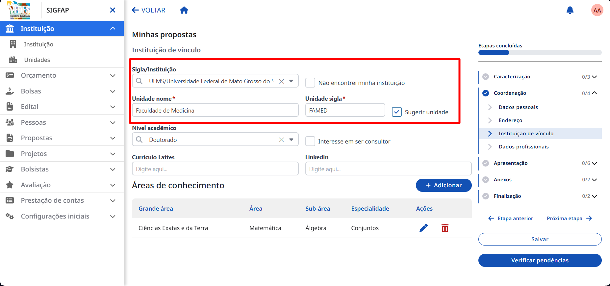Viewport: 610px width, 286px height.
Task: Uncheck the Sugerir unidade checkbox
Action: coord(397,112)
